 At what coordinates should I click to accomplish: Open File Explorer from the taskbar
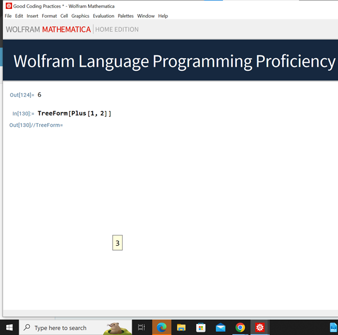[181, 328]
